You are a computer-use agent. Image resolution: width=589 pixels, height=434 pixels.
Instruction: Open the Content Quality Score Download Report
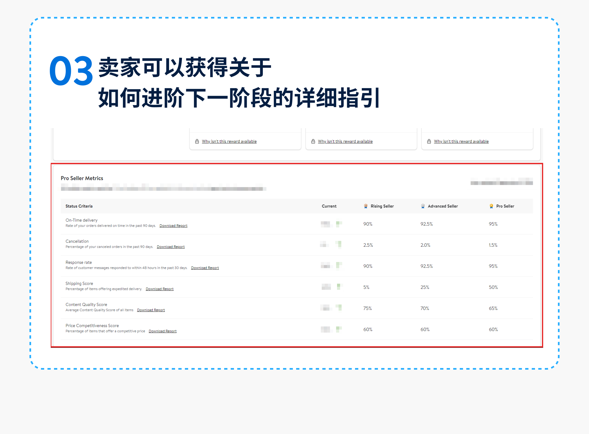[x=151, y=310]
